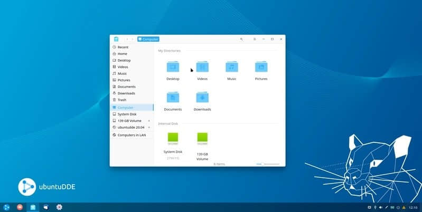Open the Desktop folder in My Directories
Viewport: 422px width, 212px height.
(173, 68)
